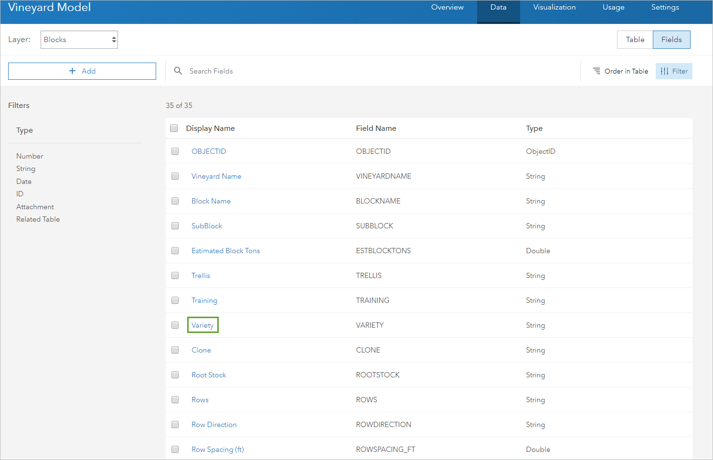Viewport: 713px width, 460px height.
Task: Open the Variety field details
Action: coord(202,325)
